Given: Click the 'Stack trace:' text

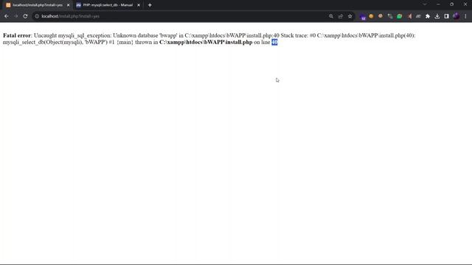Looking at the screenshot, I should (x=294, y=35).
